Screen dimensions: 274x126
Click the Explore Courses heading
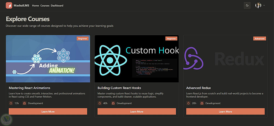(x=28, y=19)
